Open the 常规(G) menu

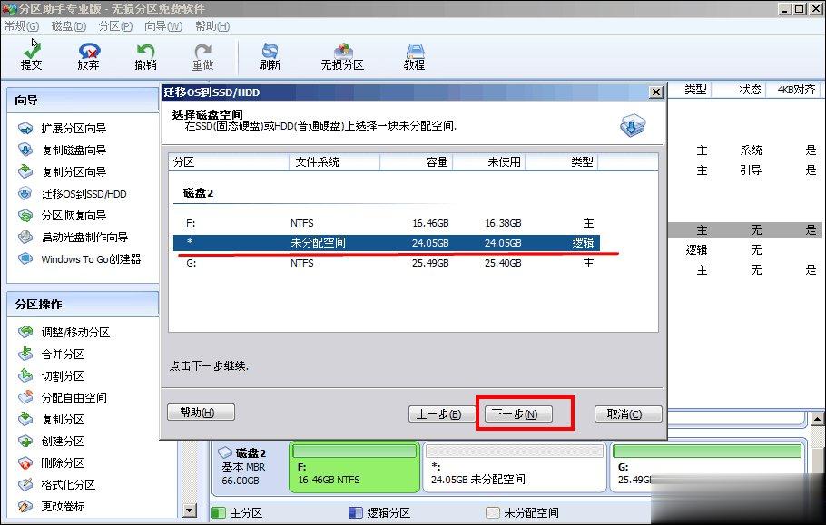22,25
